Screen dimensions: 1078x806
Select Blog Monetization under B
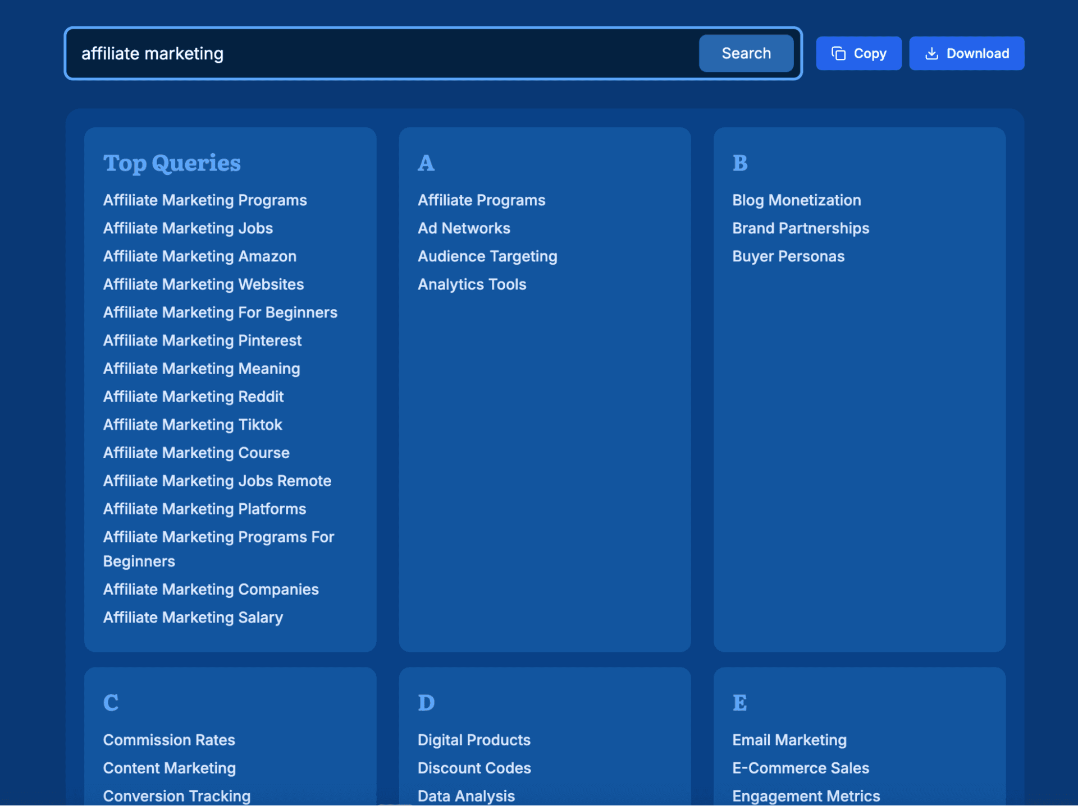[x=796, y=200]
